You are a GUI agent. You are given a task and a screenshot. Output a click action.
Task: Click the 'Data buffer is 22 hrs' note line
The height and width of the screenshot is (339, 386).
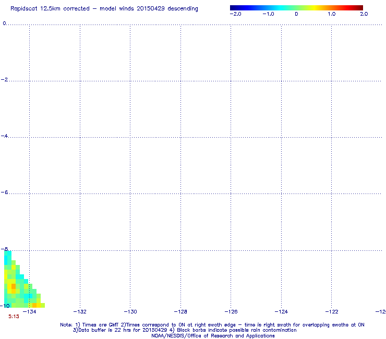click(x=185, y=330)
